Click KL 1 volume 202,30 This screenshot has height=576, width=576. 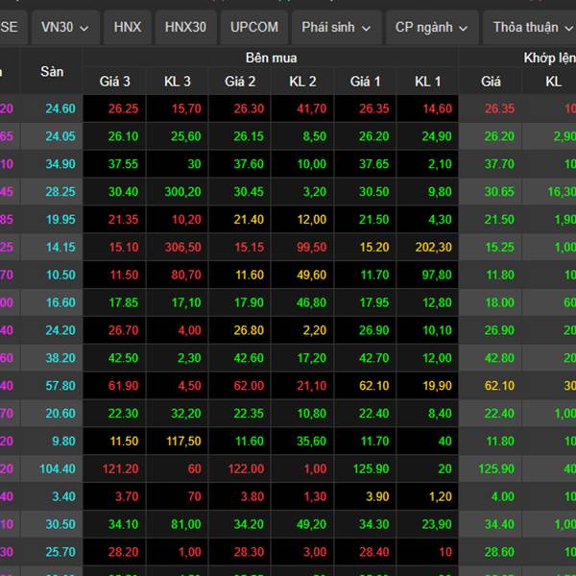[x=434, y=248]
